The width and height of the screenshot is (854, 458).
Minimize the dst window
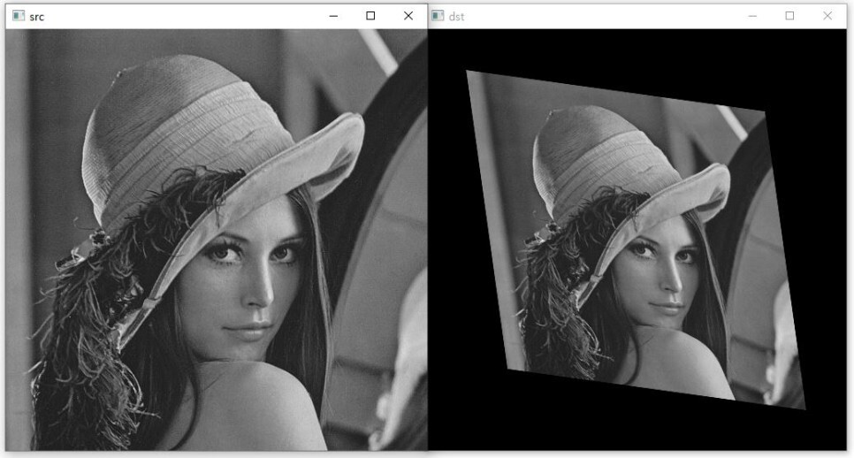point(752,16)
